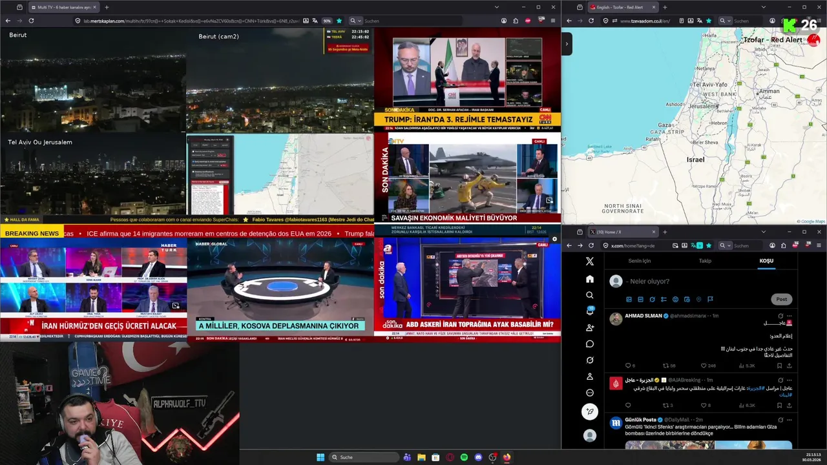
Task: Open Discord from the Windows taskbar
Action: (x=478, y=457)
